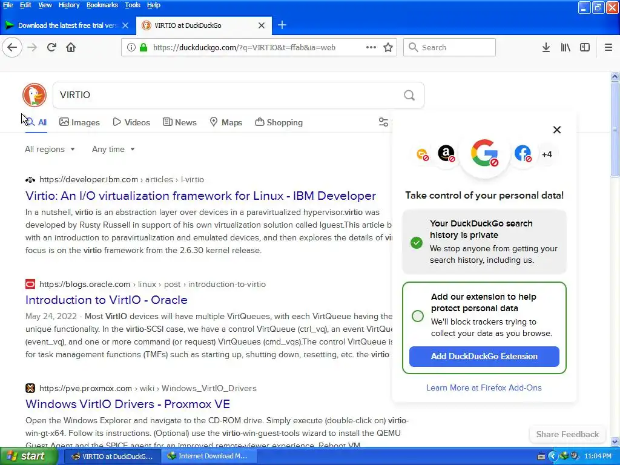620x465 pixels.
Task: Click vertical scrollbar up arrow
Action: pyautogui.click(x=615, y=77)
